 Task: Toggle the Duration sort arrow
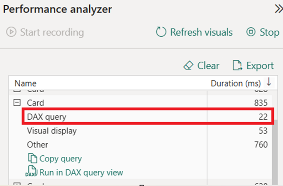pos(269,83)
